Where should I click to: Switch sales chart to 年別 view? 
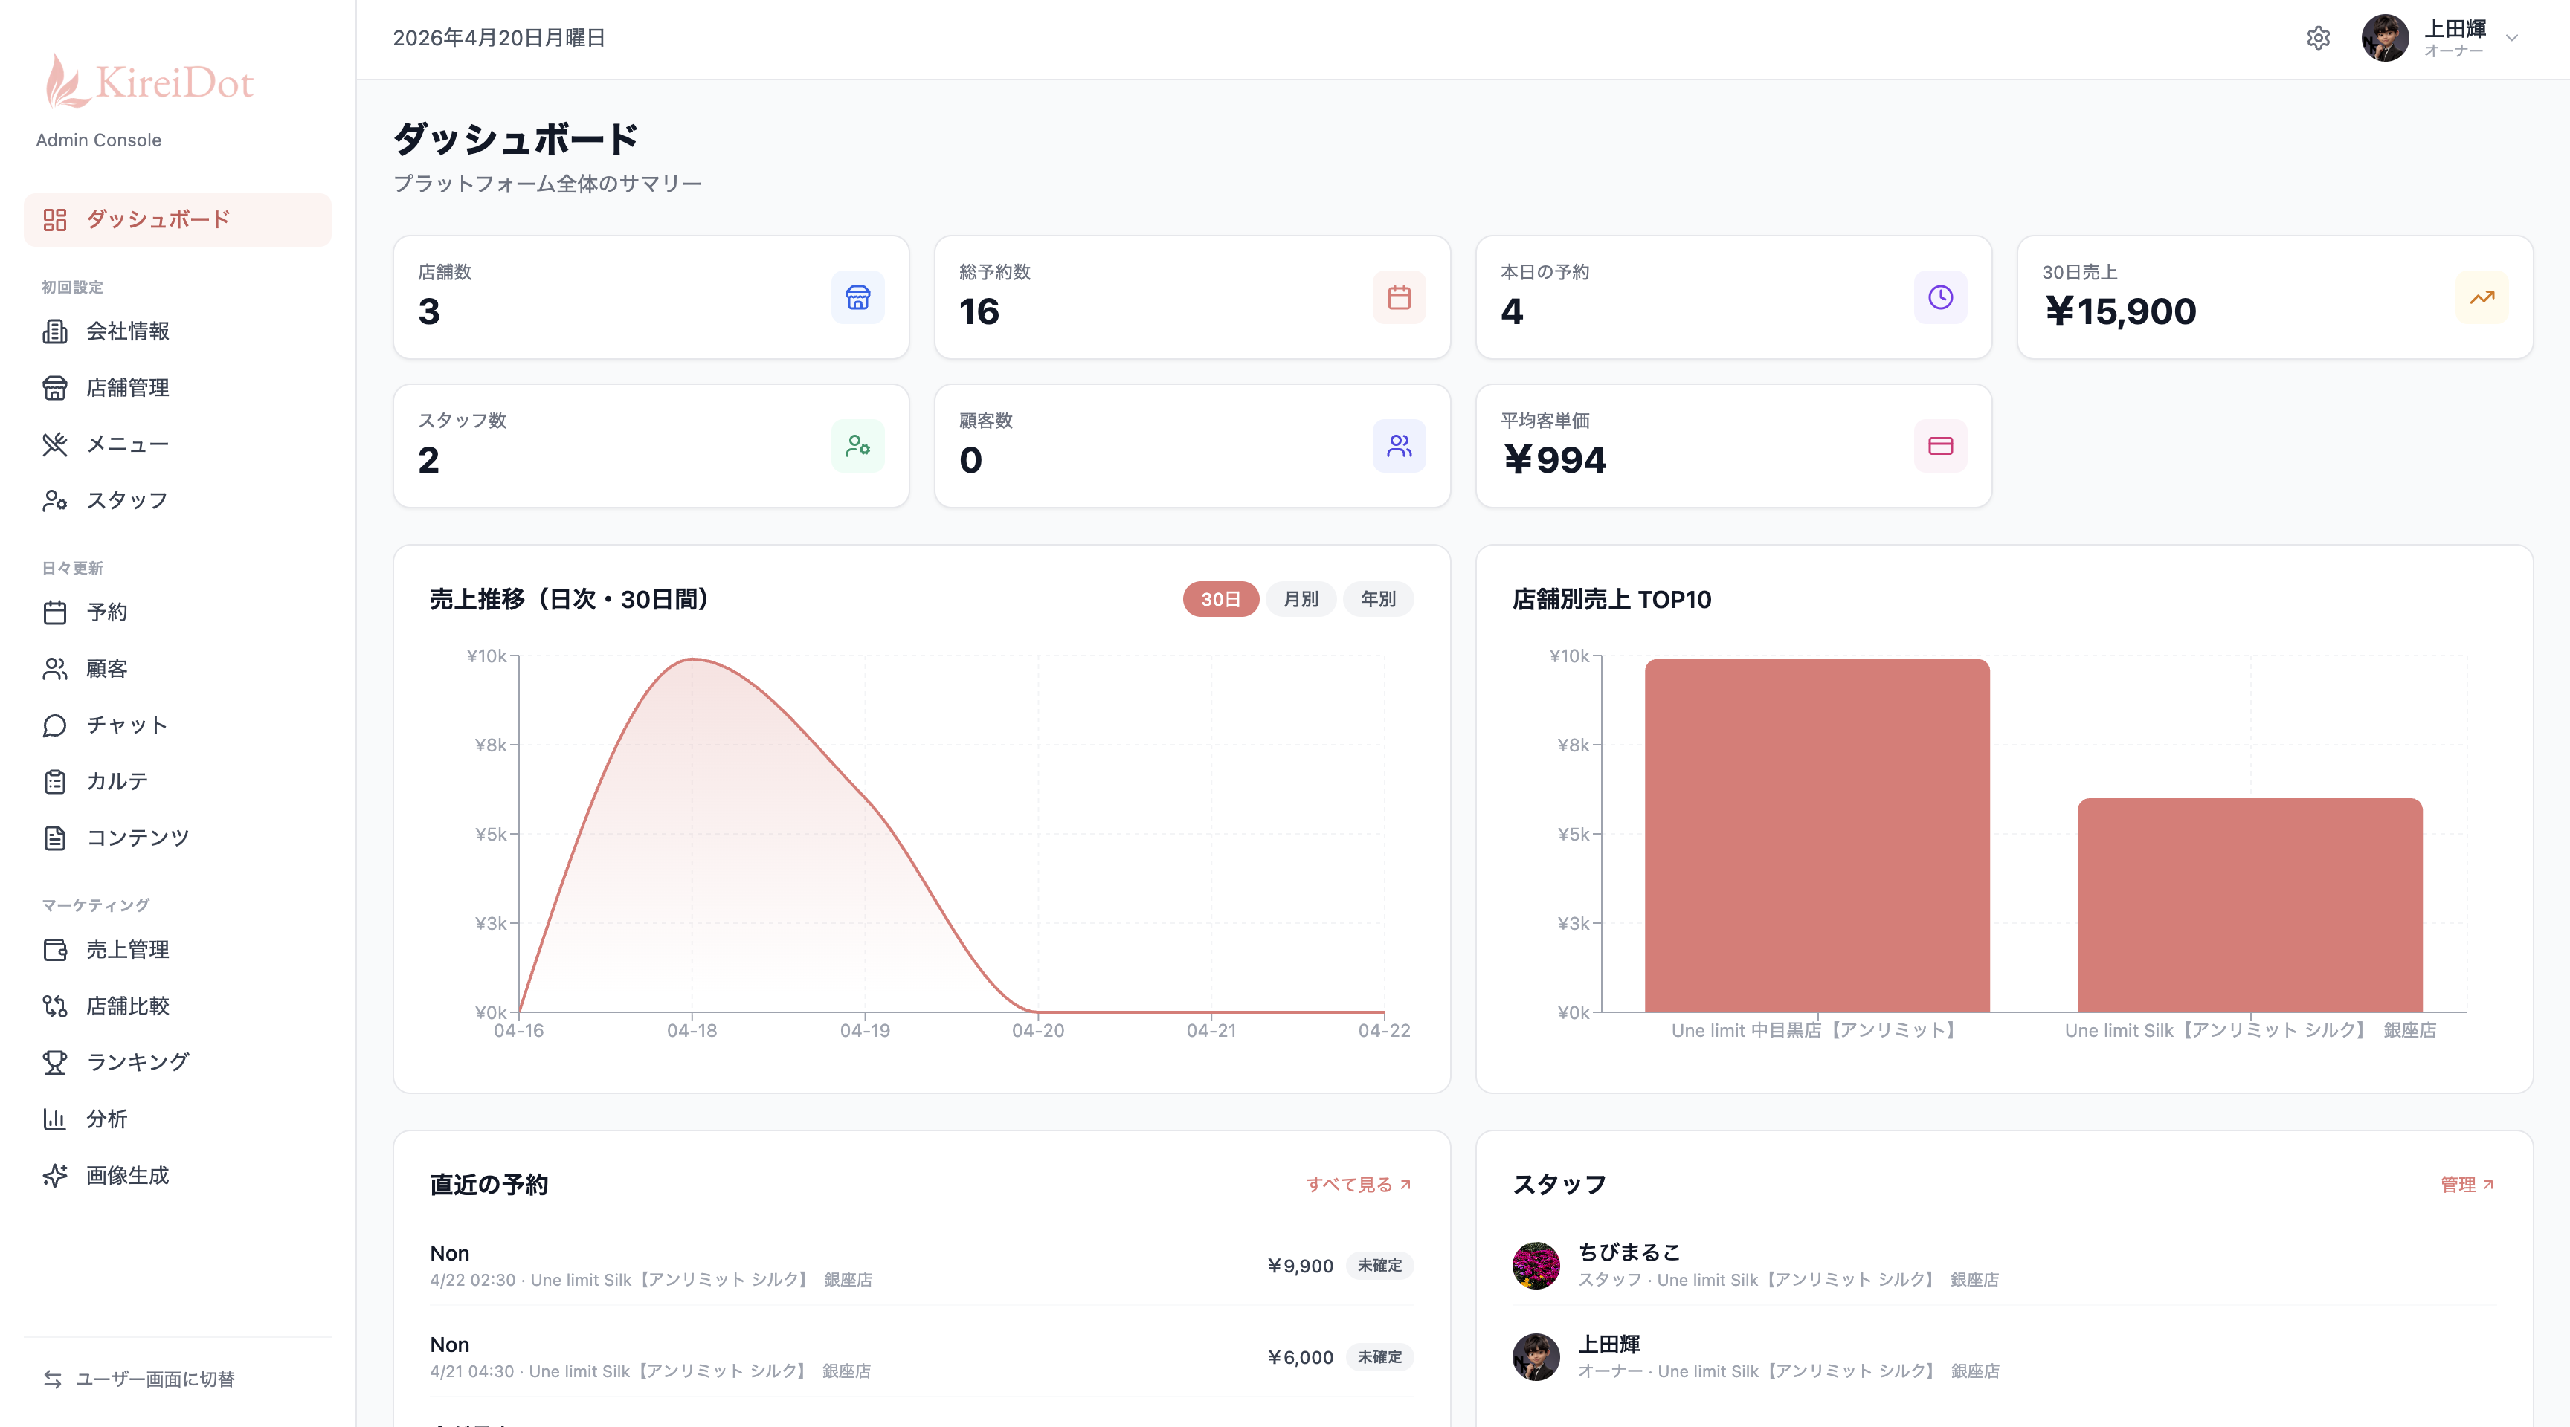[1378, 599]
